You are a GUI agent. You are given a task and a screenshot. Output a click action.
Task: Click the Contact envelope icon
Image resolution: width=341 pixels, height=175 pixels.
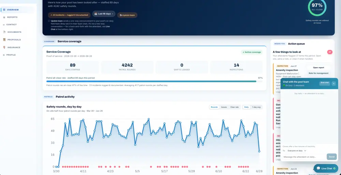pos(4,25)
